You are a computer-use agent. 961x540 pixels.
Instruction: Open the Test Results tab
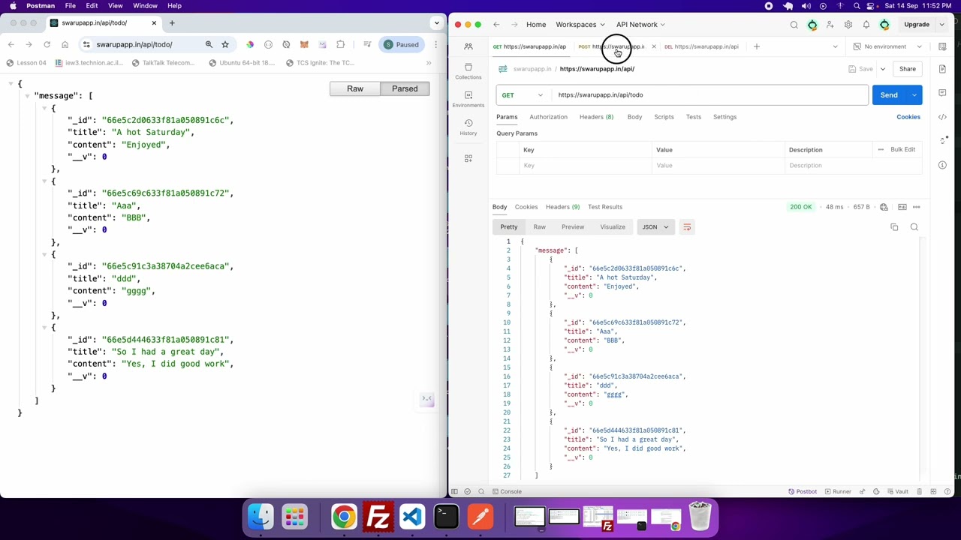coord(604,207)
